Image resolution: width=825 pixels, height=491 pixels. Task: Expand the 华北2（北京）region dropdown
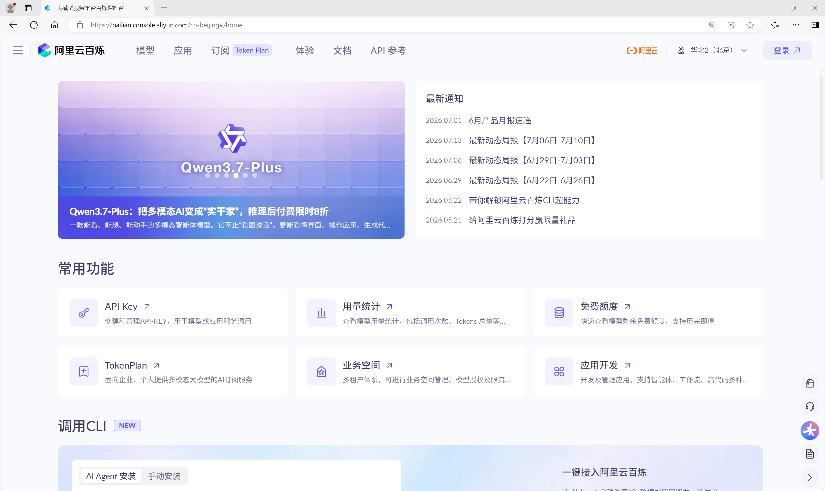click(x=712, y=50)
